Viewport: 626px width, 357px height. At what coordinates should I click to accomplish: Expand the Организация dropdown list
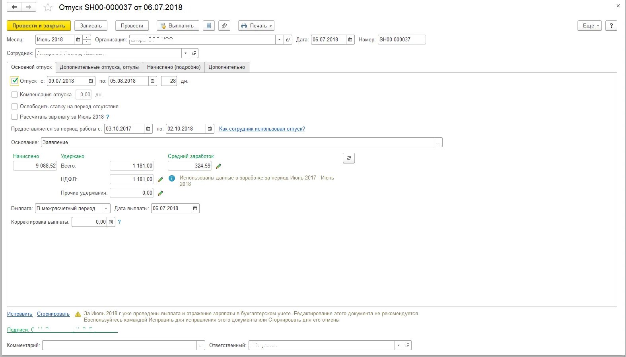(x=279, y=39)
